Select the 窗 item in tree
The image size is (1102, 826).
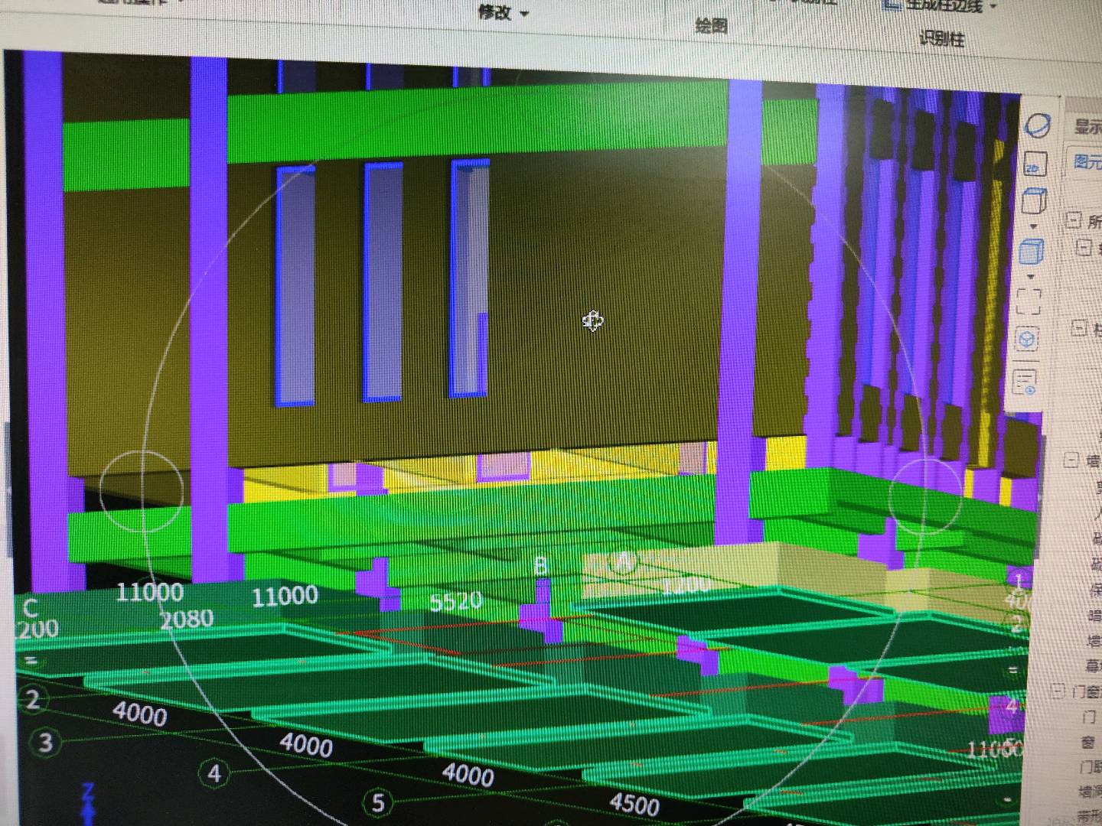[x=1088, y=743]
